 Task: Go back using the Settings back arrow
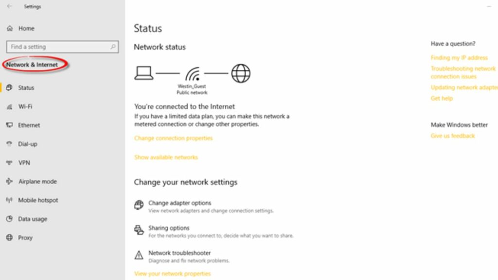pyautogui.click(x=9, y=7)
